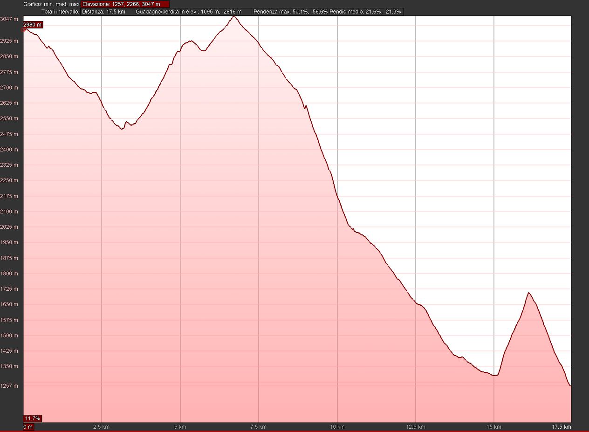
Task: Click the 15 km x-axis label
Action: pyautogui.click(x=494, y=427)
